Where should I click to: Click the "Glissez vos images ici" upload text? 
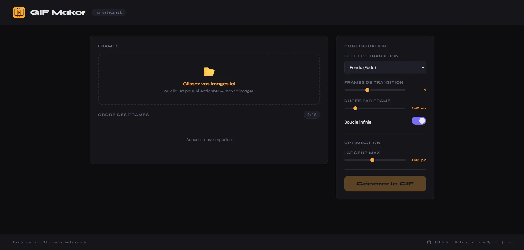(209, 84)
